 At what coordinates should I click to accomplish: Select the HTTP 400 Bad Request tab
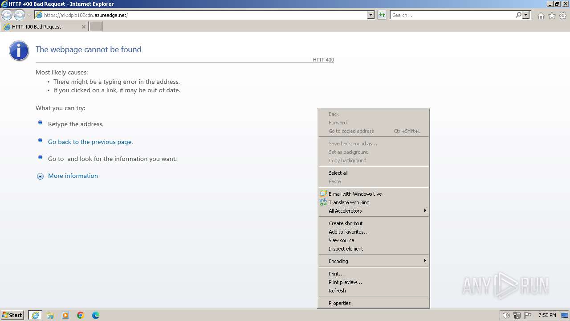click(x=45, y=27)
